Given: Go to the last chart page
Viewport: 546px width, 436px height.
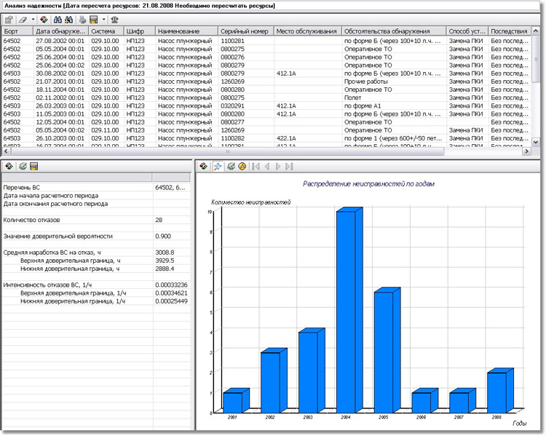Looking at the screenshot, I should [x=290, y=167].
